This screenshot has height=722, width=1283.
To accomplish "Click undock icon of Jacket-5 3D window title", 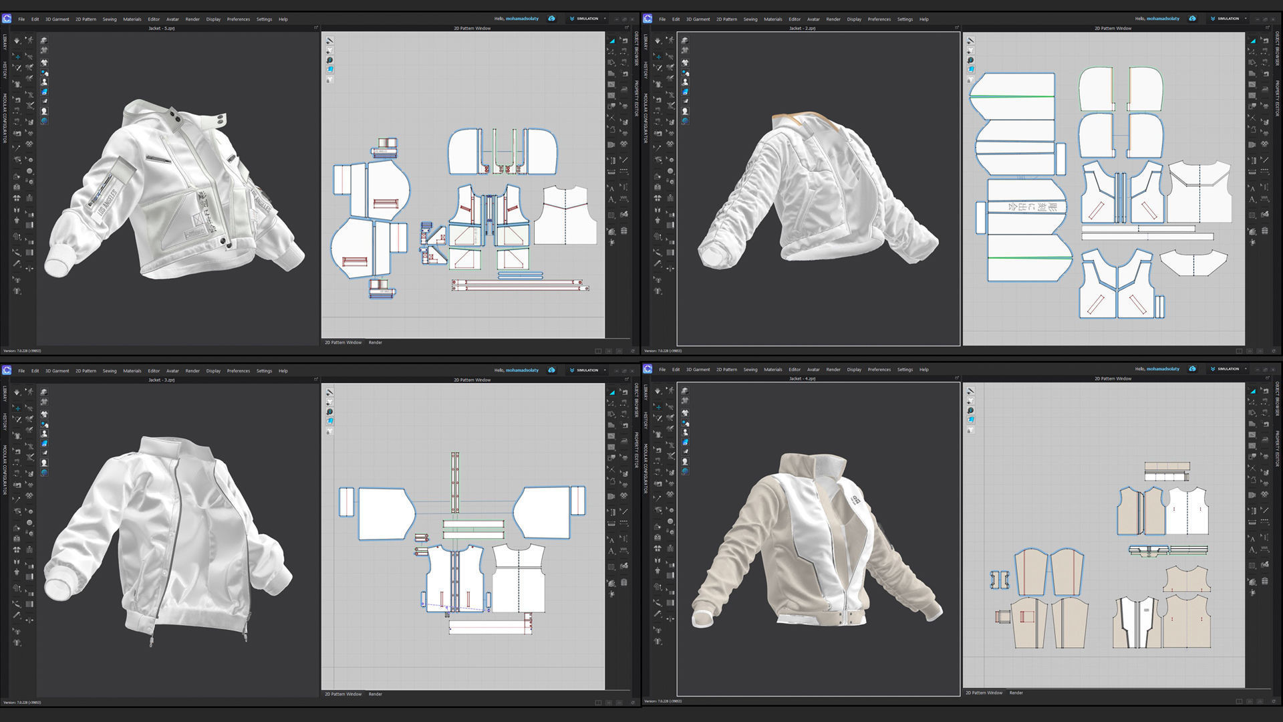I will pyautogui.click(x=316, y=28).
